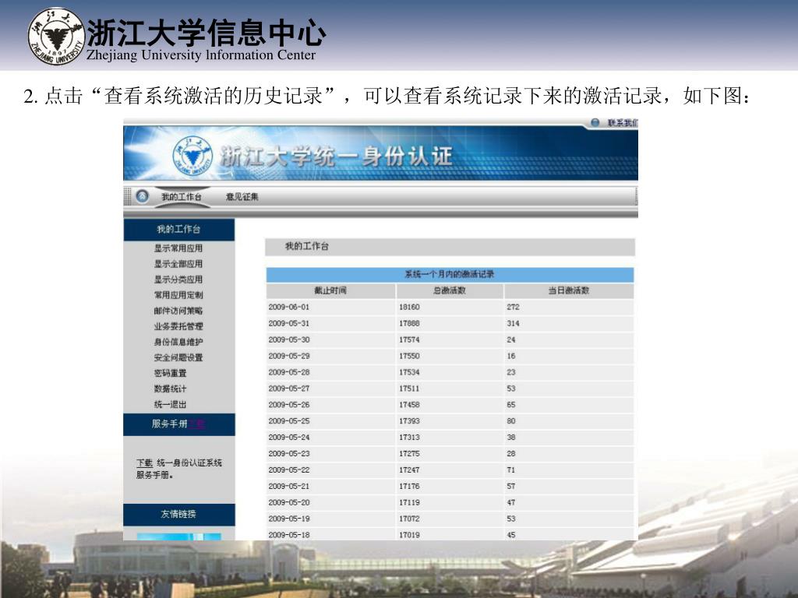Click the total value 17019
Screen dimensions: 798x598
coord(409,535)
